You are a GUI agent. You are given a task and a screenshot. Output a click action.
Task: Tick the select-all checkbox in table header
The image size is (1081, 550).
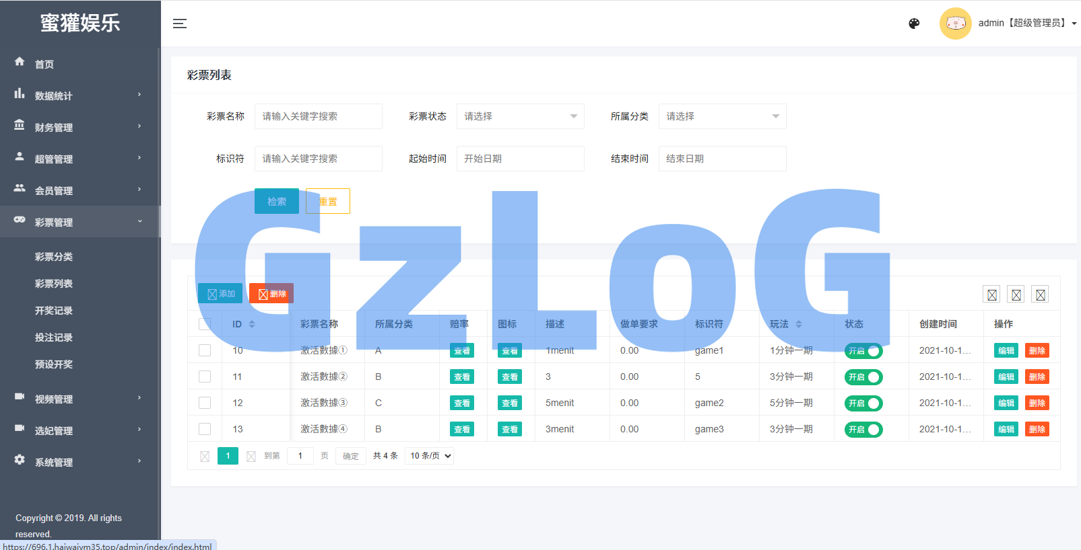pyautogui.click(x=205, y=324)
